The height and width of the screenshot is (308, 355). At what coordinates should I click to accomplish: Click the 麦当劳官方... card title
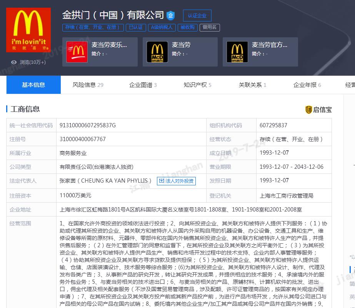(x=269, y=45)
